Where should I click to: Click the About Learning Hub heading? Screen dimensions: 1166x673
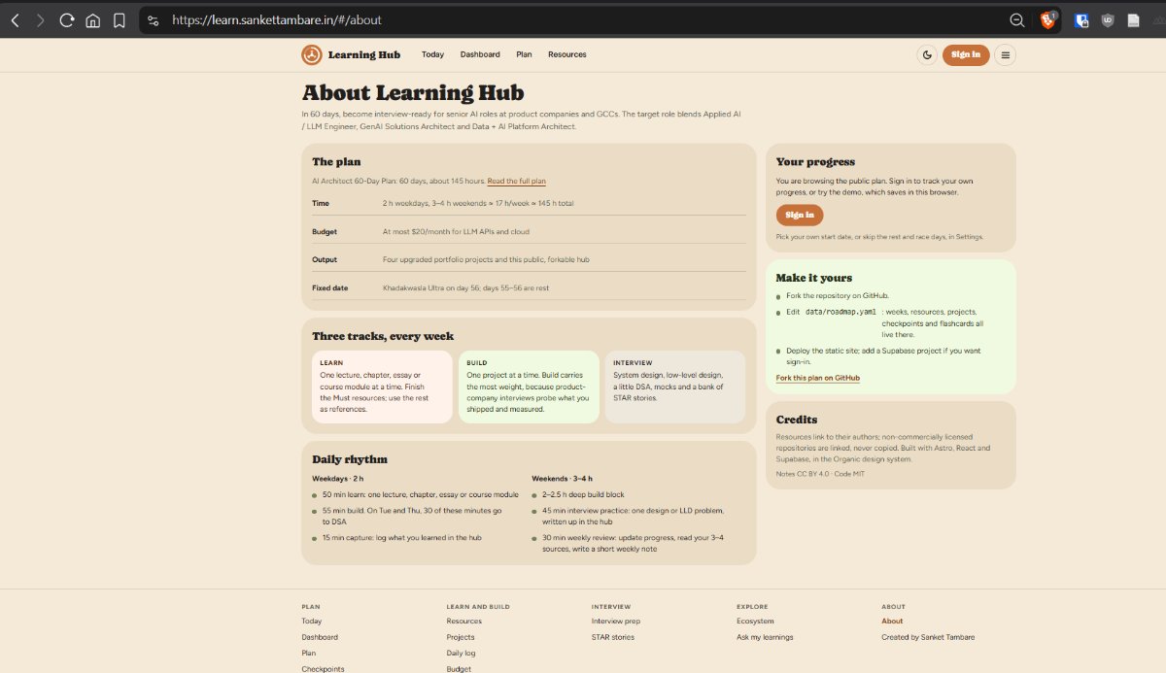pyautogui.click(x=413, y=93)
